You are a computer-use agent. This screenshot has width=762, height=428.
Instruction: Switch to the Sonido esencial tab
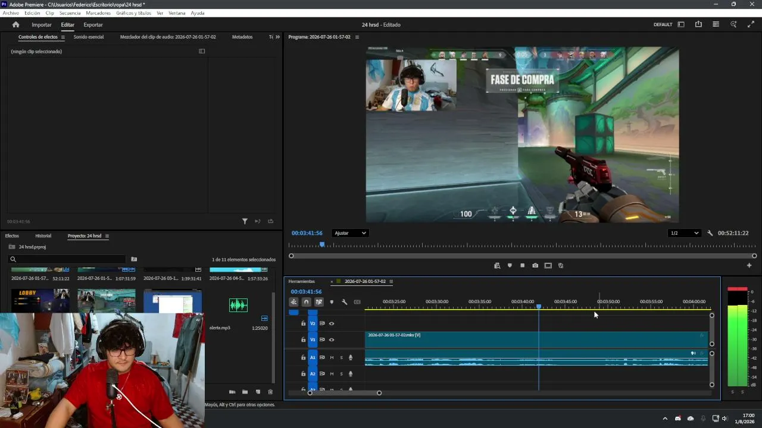pos(89,37)
